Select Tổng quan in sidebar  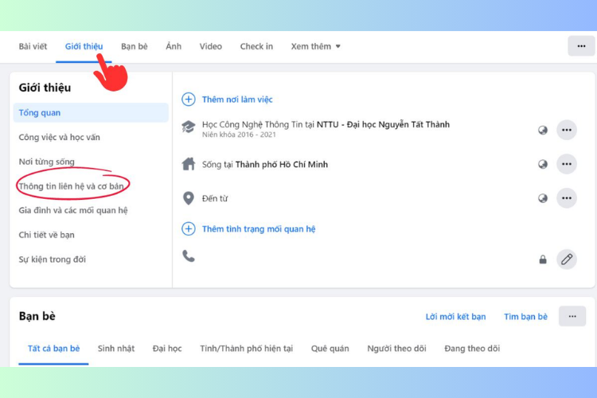coord(91,113)
